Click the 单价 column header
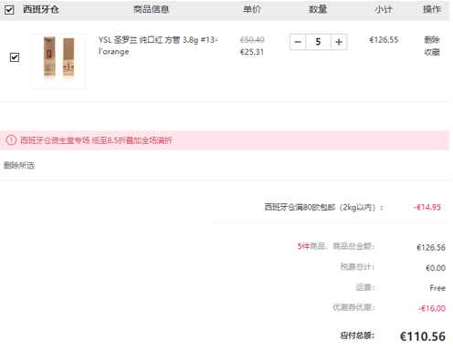Image resolution: width=453 pixels, height=351 pixels. pyautogui.click(x=252, y=9)
